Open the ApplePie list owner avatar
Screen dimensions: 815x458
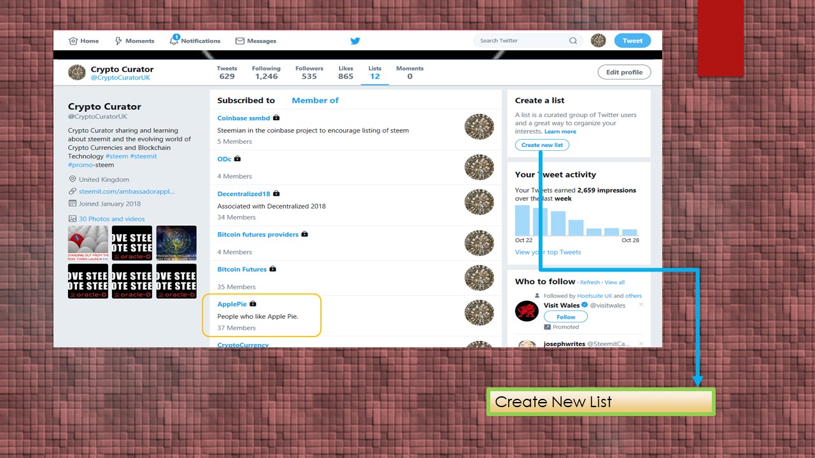click(479, 313)
